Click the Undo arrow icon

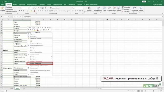pos(5,2)
